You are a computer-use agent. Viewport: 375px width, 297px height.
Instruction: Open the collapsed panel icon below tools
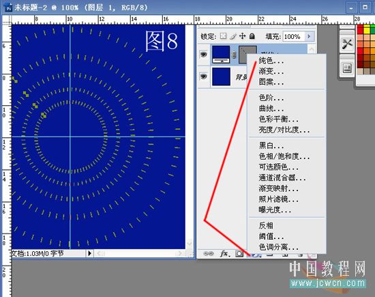click(347, 68)
